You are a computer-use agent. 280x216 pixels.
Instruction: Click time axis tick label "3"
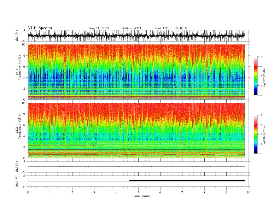pyautogui.click(x=94, y=192)
